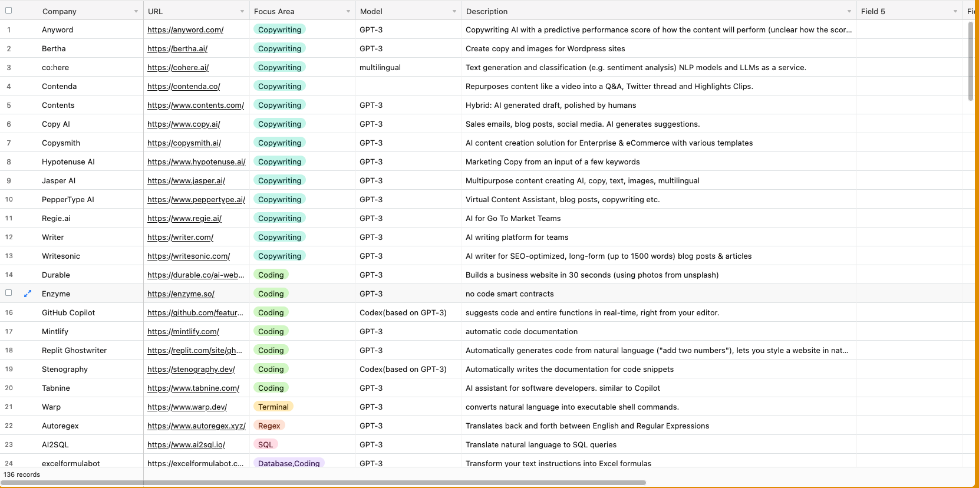Click the Coding tag in the Mintlify row
Image resolution: width=979 pixels, height=488 pixels.
(x=271, y=331)
